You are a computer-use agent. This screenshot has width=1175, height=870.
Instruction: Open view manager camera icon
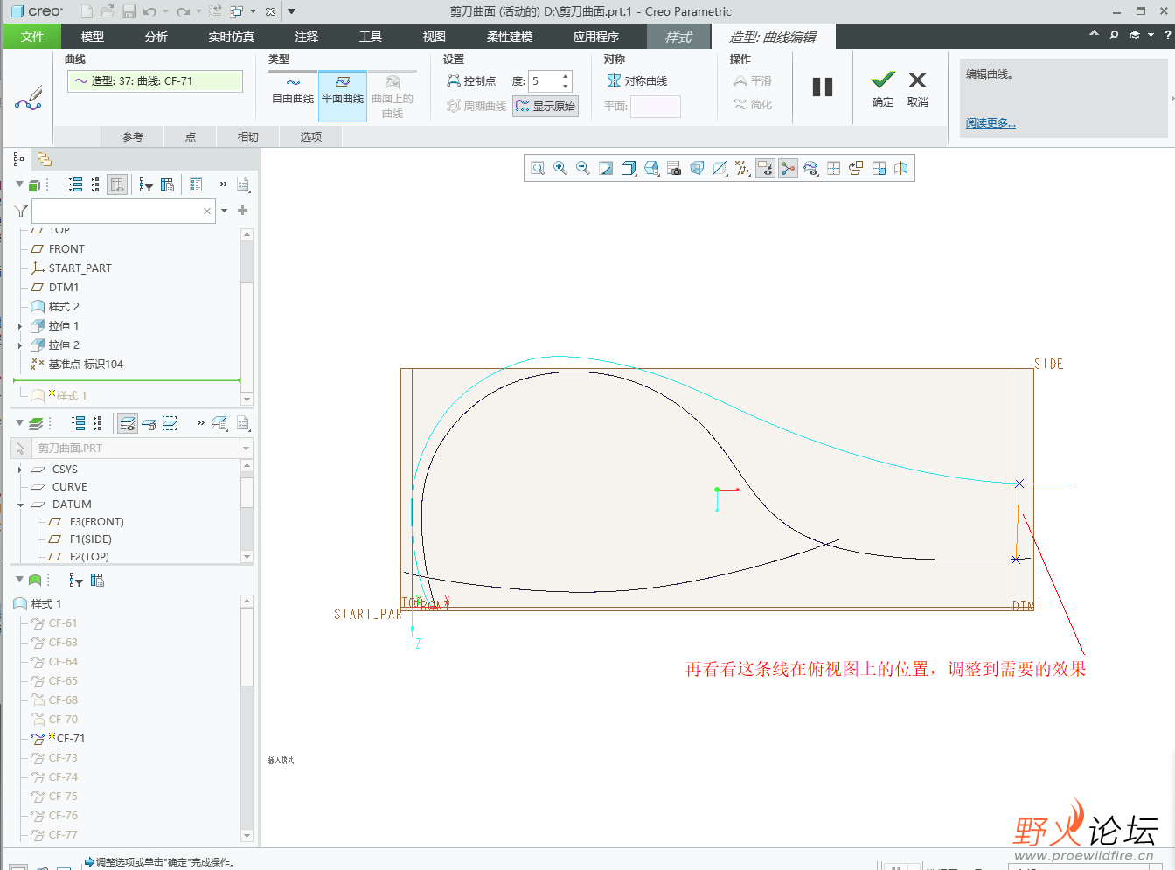point(674,168)
